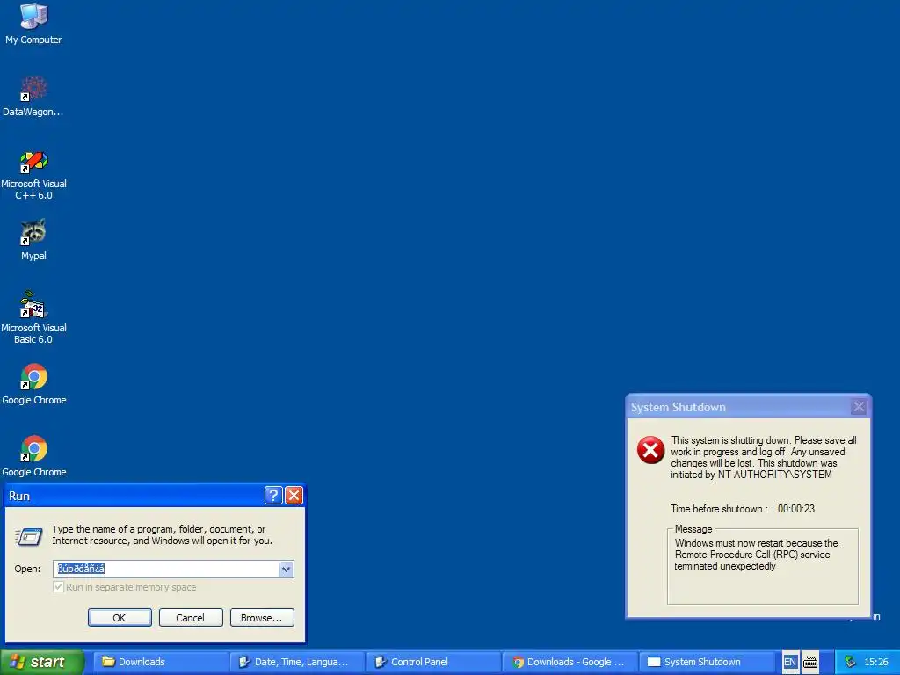Switch to Downloads folder taskbar button
This screenshot has width=900, height=675.
161,662
